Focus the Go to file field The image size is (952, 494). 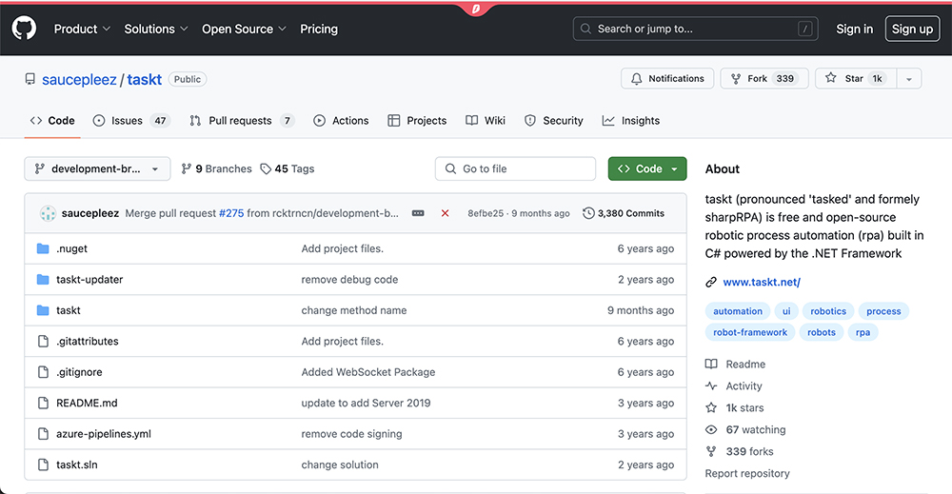point(515,168)
